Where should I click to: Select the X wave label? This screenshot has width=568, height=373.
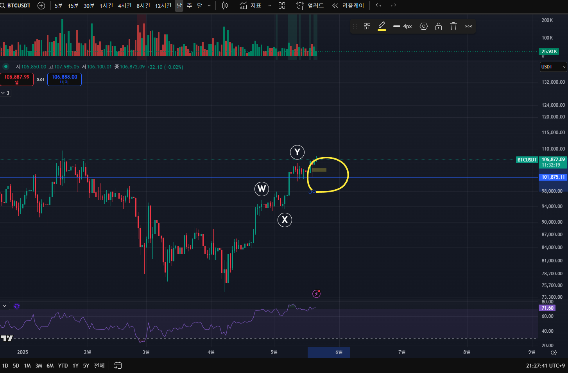[285, 220]
